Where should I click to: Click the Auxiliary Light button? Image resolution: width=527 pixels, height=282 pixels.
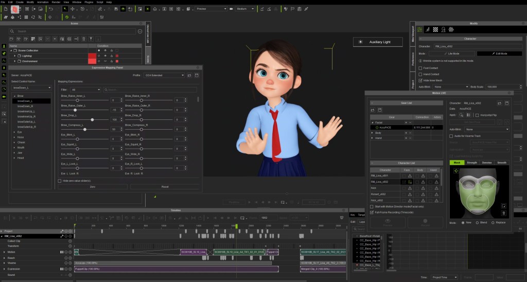[378, 42]
